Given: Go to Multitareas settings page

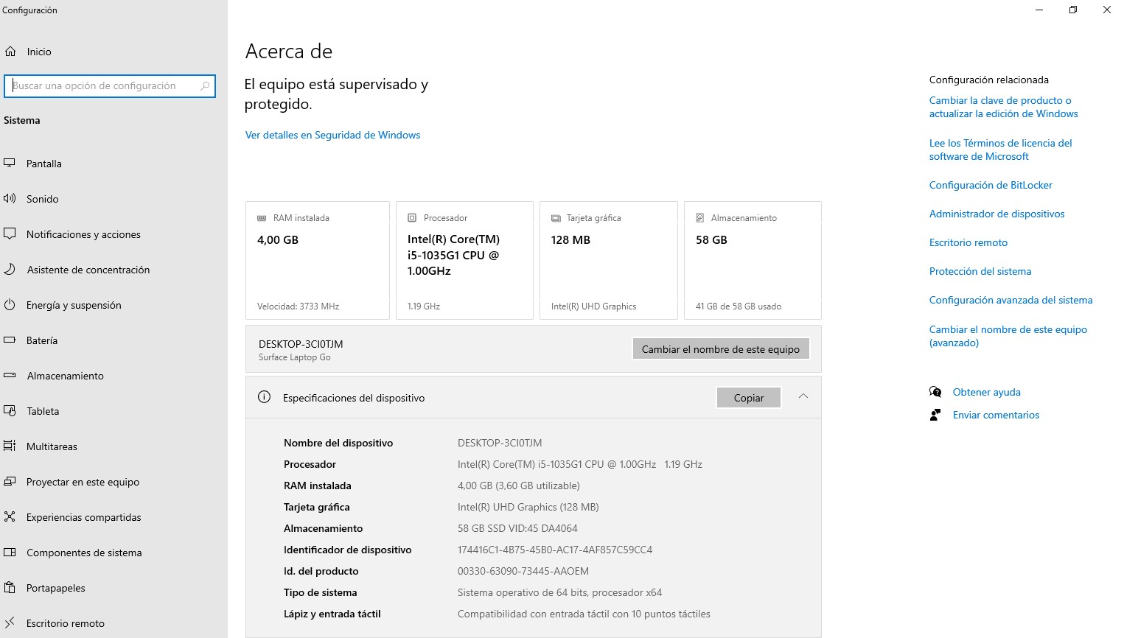Looking at the screenshot, I should [52, 446].
